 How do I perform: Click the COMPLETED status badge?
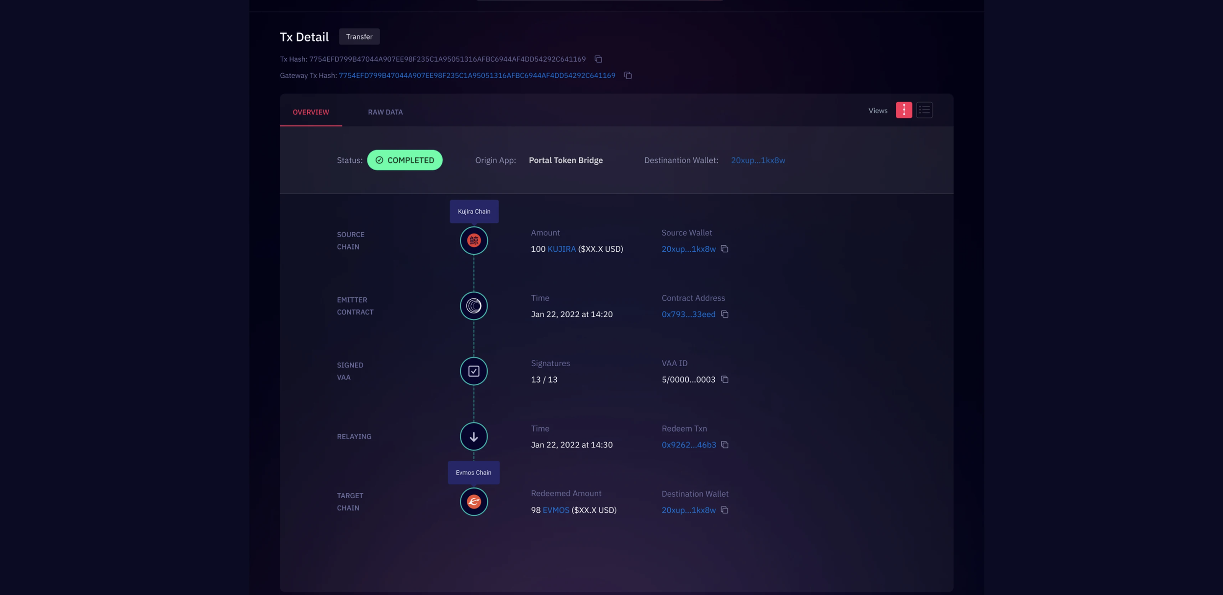[405, 160]
